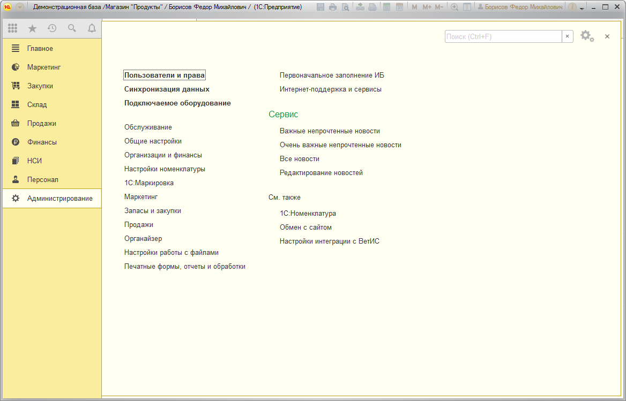Click the split panels layout icon in the title bar
626x401 pixels.
467,7
